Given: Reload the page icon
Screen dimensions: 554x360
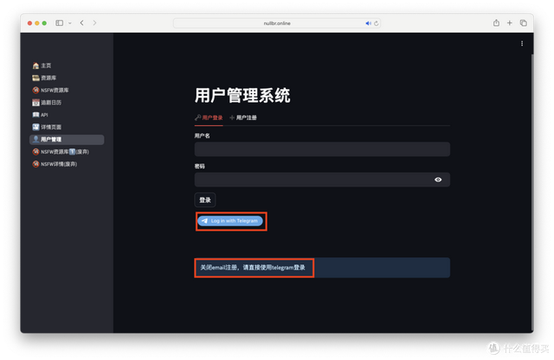Looking at the screenshot, I should (x=377, y=23).
